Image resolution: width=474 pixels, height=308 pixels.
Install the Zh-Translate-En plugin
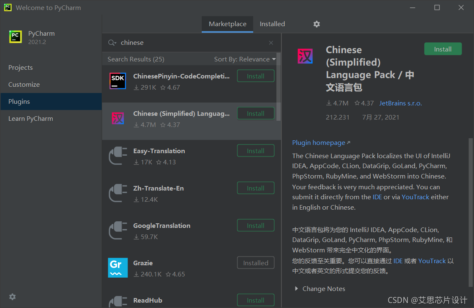tap(256, 188)
